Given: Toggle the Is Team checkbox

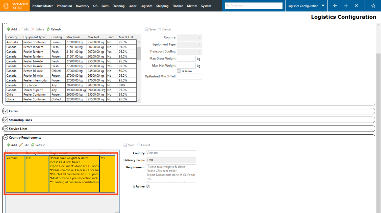Looking at the screenshot, I should tap(179, 71).
